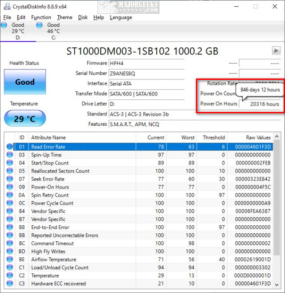
Task: Click the Good health status button
Action: (25, 82)
